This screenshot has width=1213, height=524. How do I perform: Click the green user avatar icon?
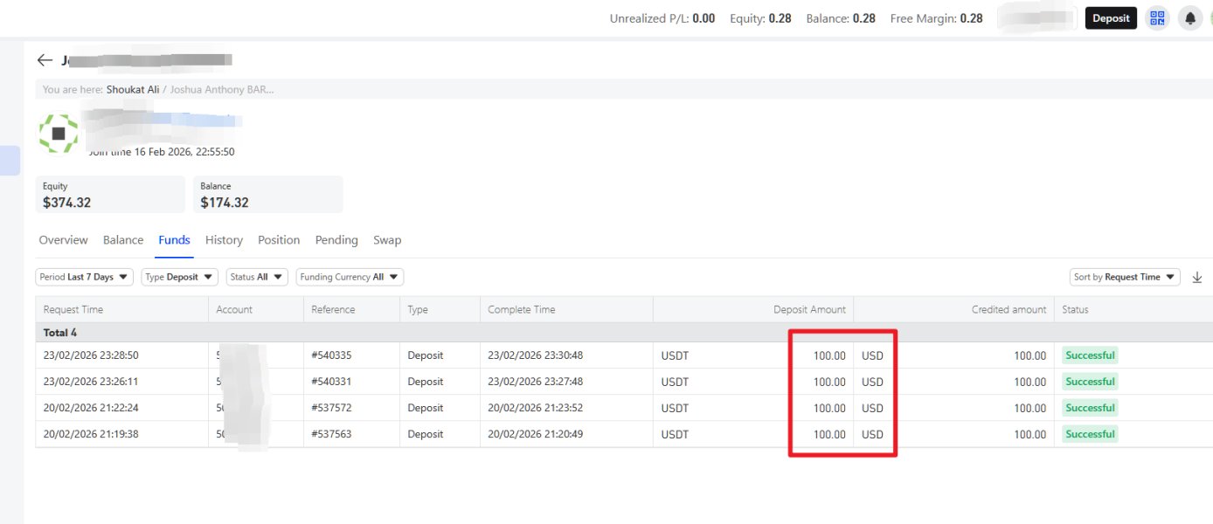pos(59,134)
